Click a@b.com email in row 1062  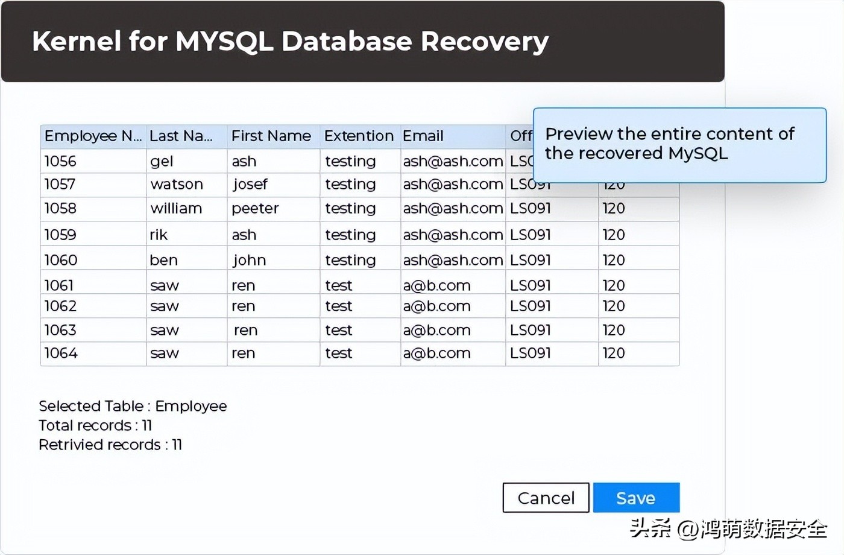453,306
